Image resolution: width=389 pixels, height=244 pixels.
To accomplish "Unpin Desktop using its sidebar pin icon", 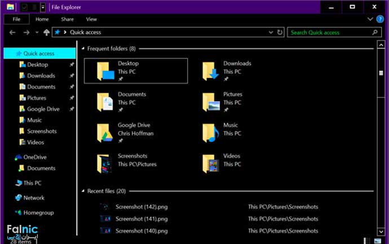I will [71, 65].
